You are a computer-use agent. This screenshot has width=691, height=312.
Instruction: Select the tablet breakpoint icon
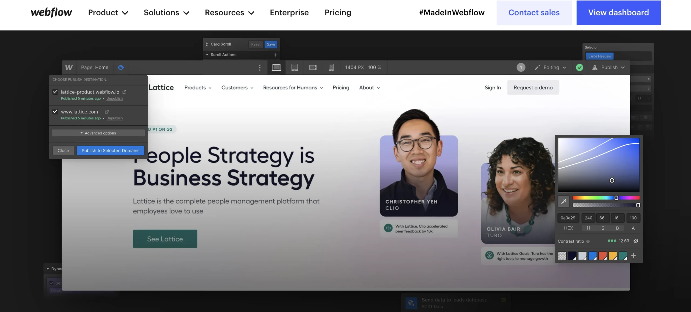(294, 67)
